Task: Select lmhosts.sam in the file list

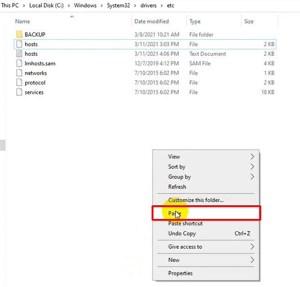Action: point(40,64)
